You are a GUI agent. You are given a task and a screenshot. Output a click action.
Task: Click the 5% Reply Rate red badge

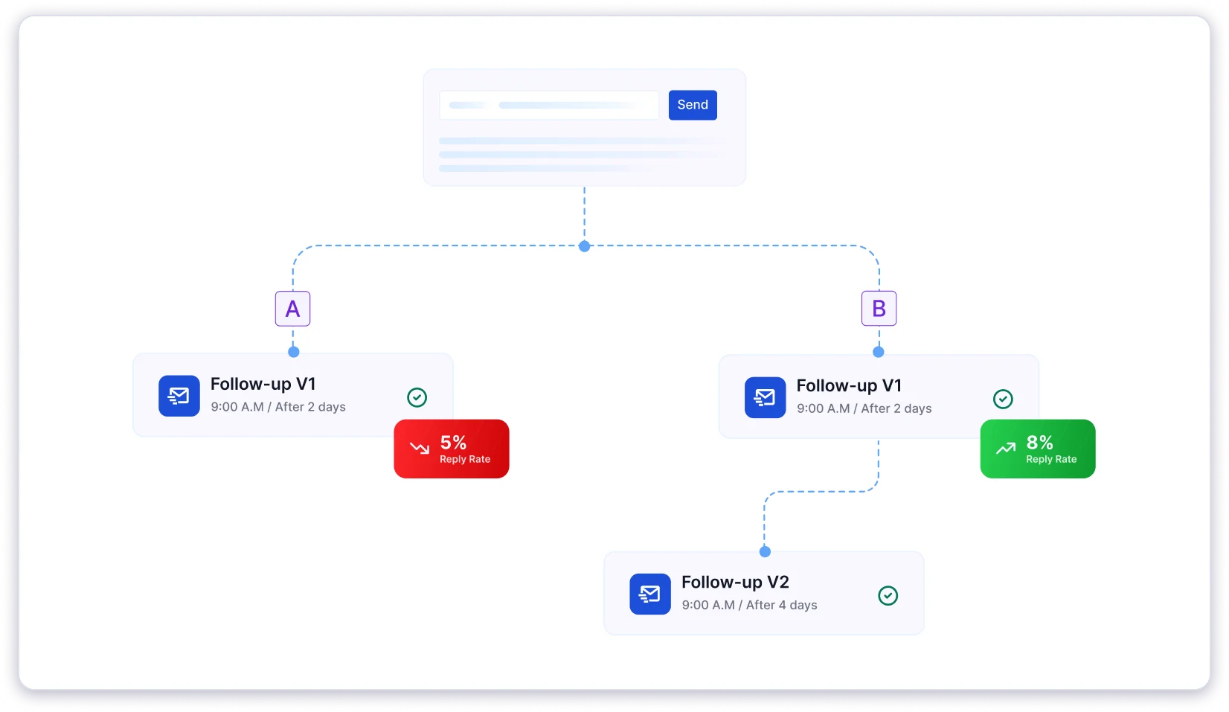451,449
